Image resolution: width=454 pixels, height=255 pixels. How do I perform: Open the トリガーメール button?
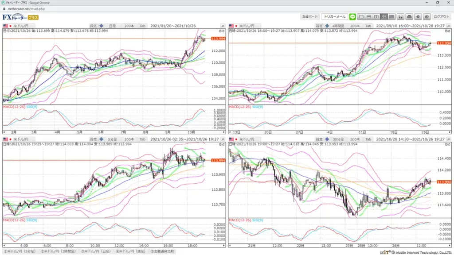point(334,17)
